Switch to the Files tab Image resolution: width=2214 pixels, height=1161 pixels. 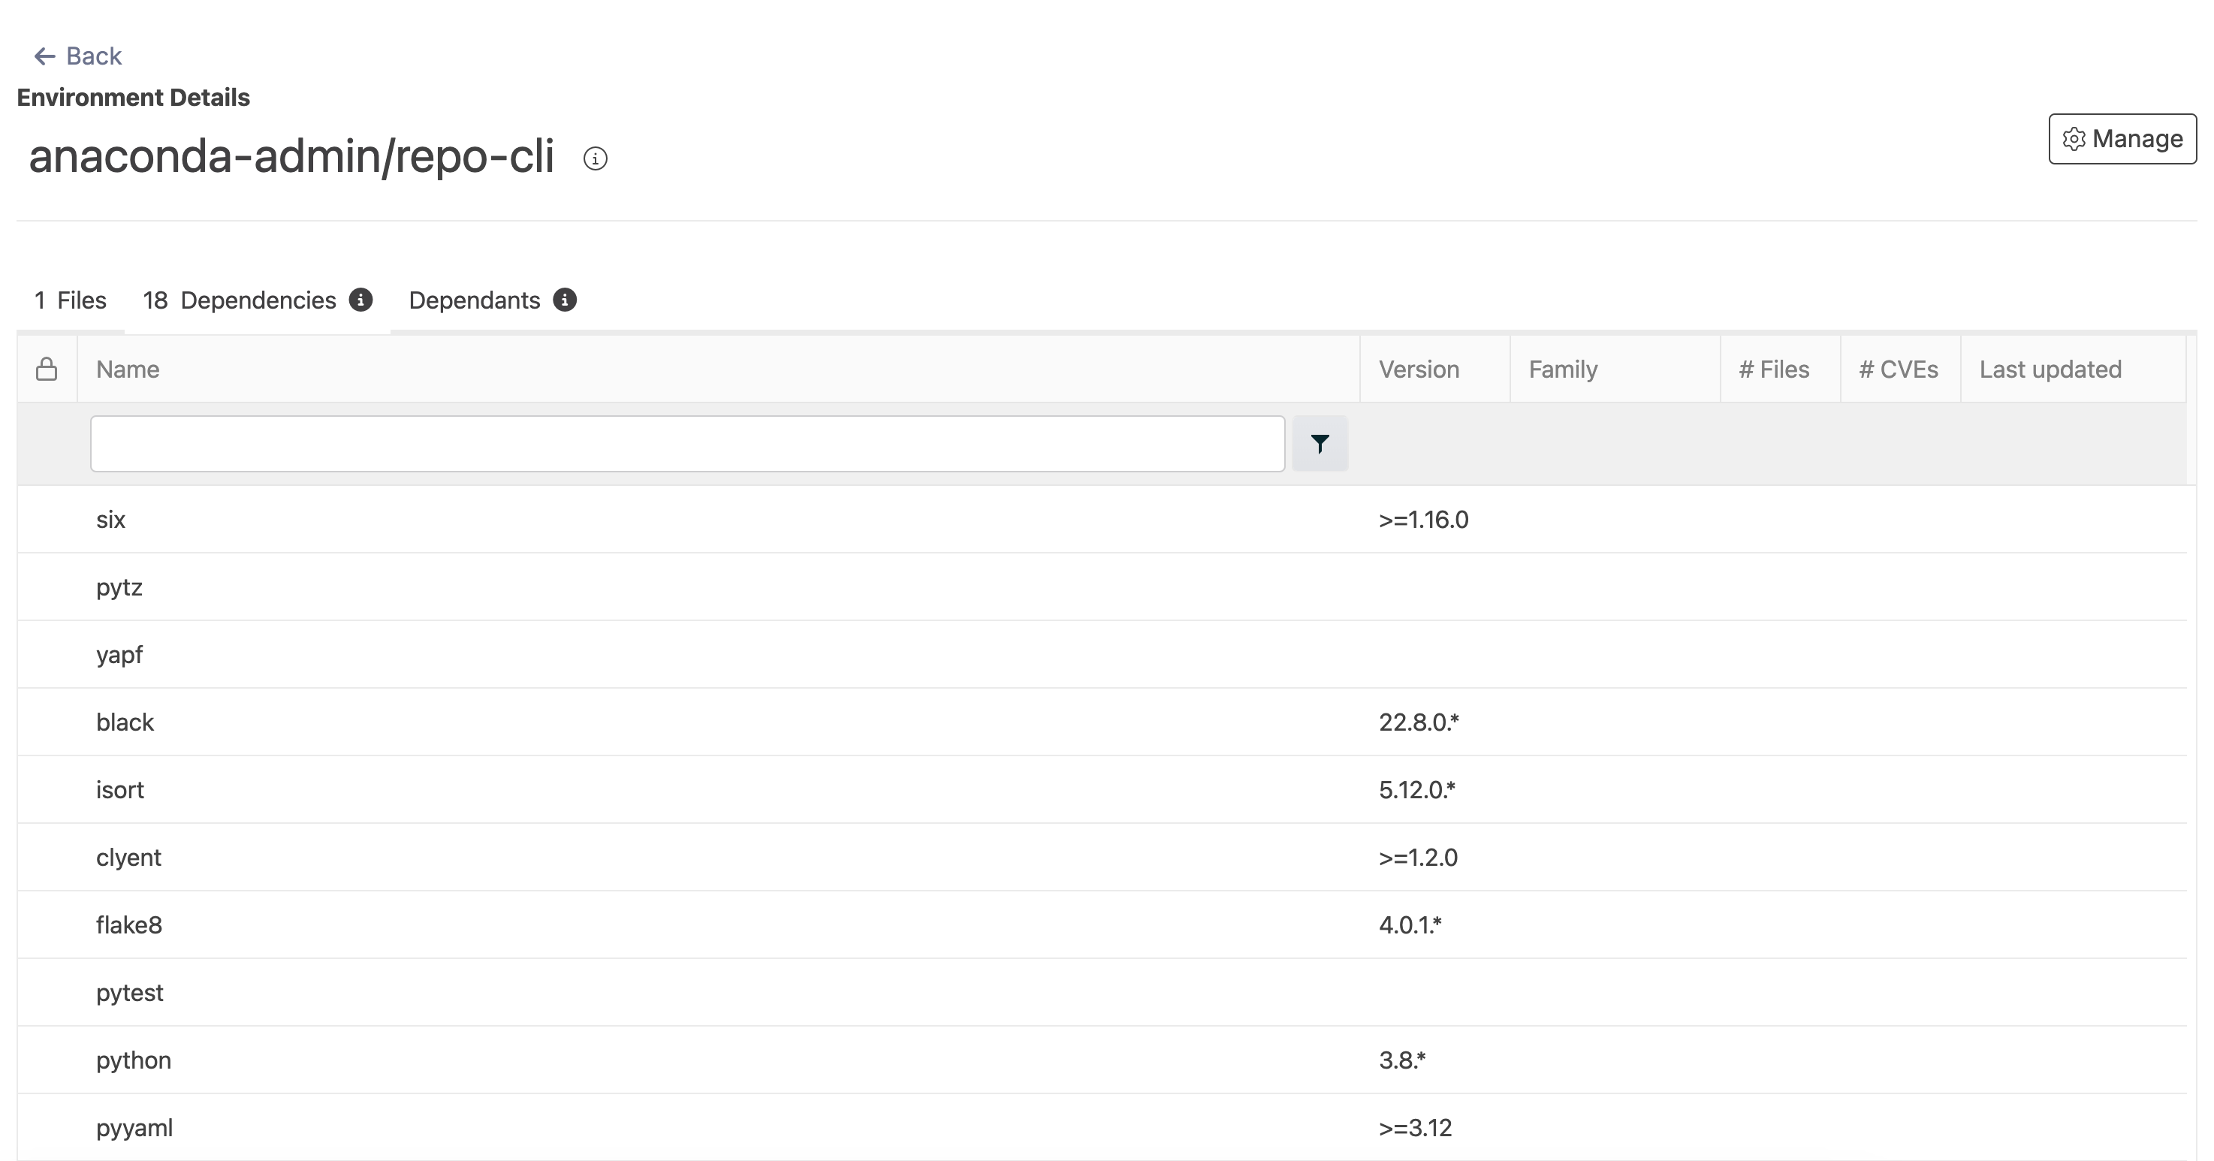(x=71, y=300)
